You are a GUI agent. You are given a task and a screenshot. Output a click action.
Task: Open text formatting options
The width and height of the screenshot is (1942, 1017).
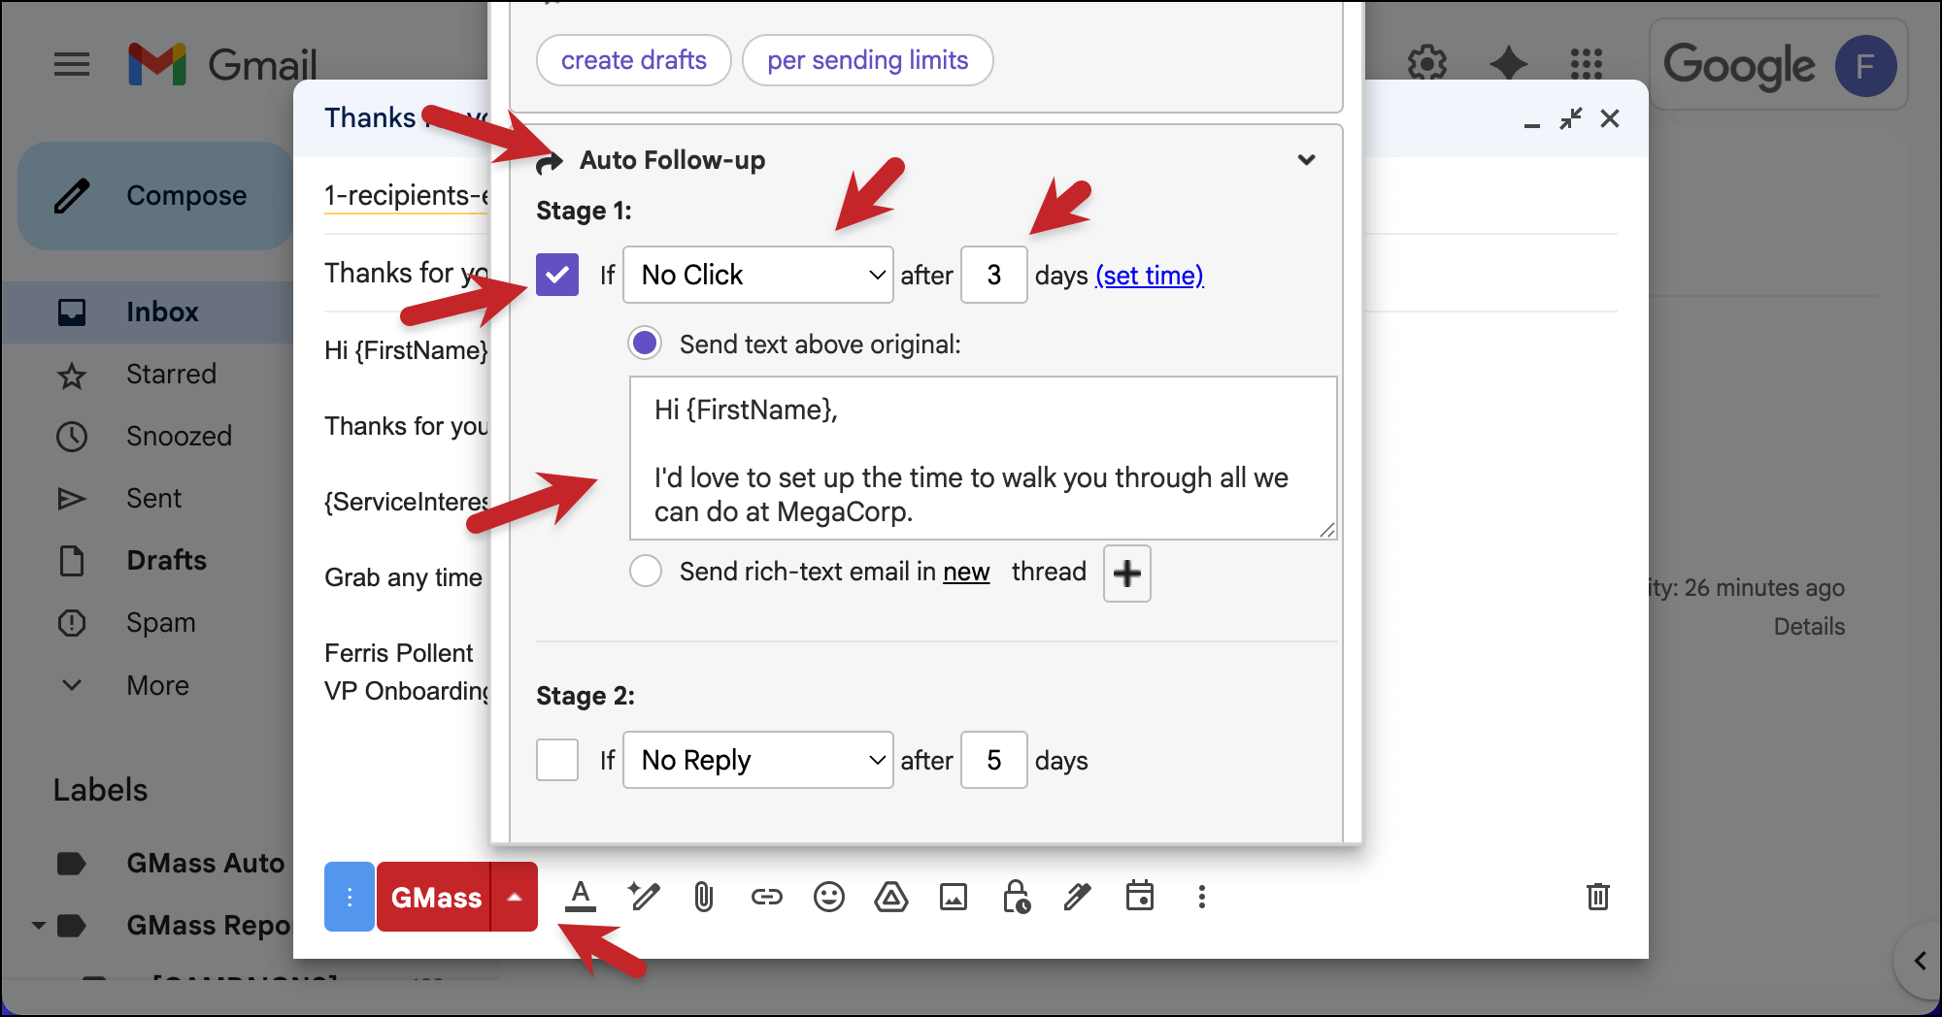tap(581, 897)
